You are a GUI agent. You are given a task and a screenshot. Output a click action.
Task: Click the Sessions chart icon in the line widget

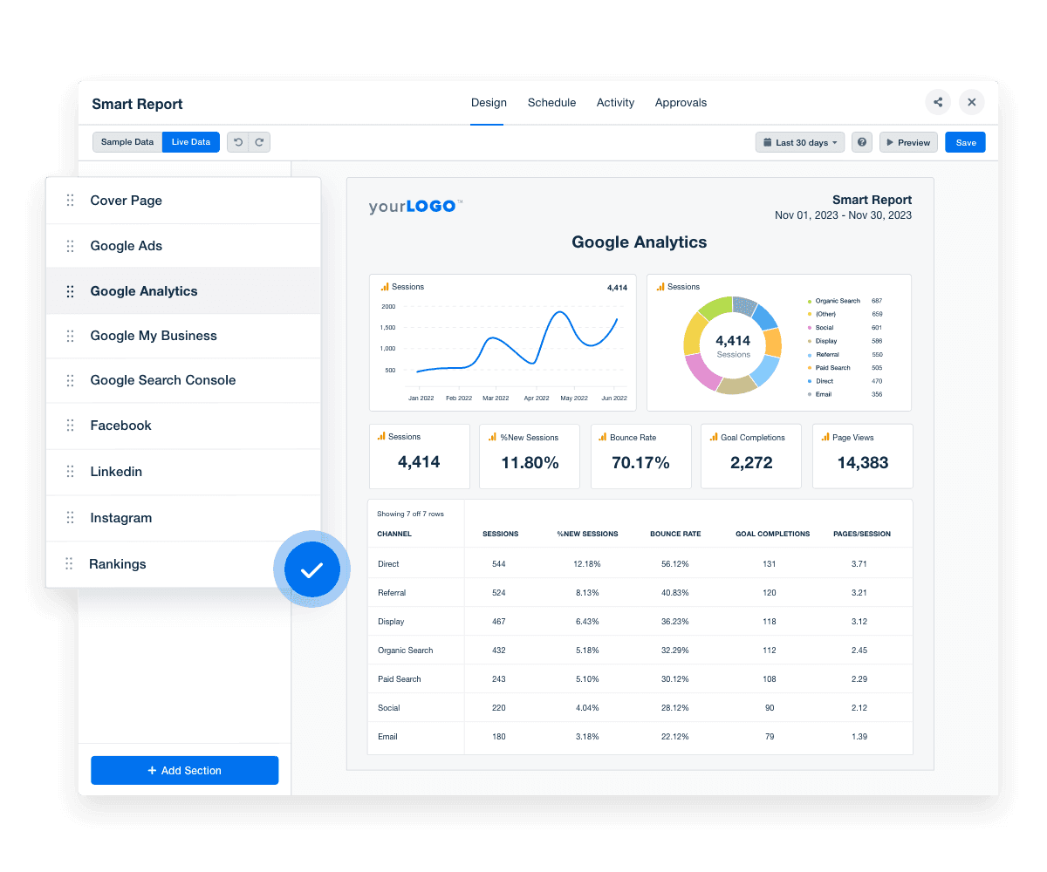pyautogui.click(x=384, y=286)
